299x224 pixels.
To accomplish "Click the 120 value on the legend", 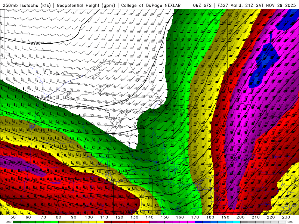I will (119, 217).
